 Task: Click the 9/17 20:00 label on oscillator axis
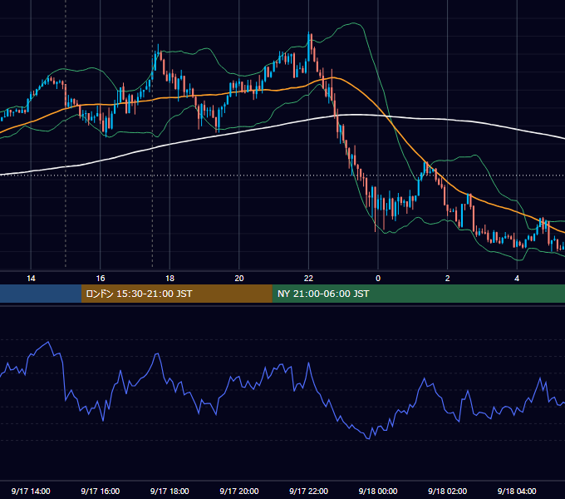pyautogui.click(x=239, y=491)
